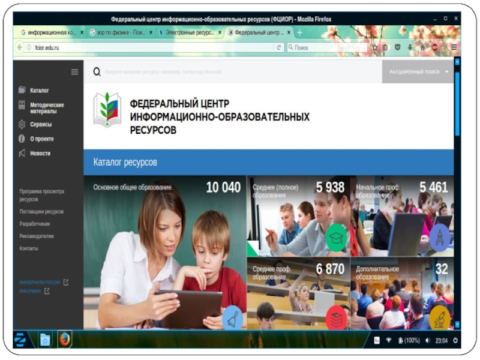Click the power button tray icon
Screen dimensions: 480x360
tap(455, 340)
